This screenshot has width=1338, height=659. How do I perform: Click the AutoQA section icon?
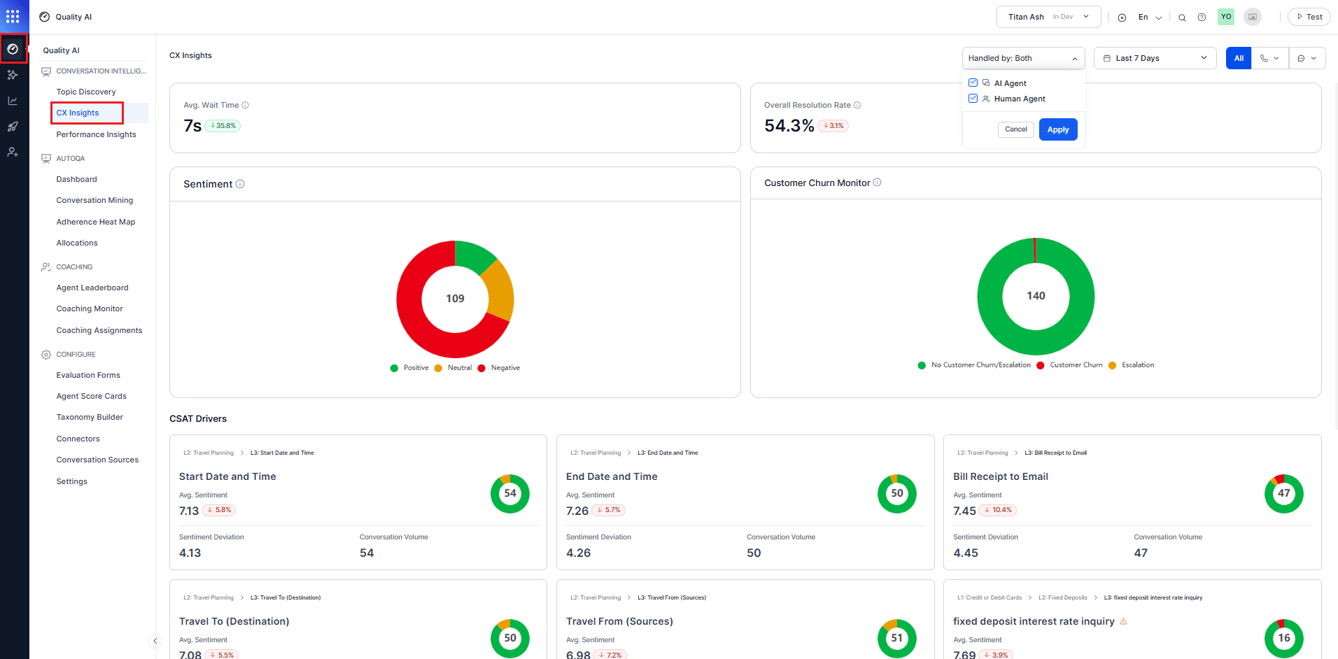pyautogui.click(x=46, y=159)
